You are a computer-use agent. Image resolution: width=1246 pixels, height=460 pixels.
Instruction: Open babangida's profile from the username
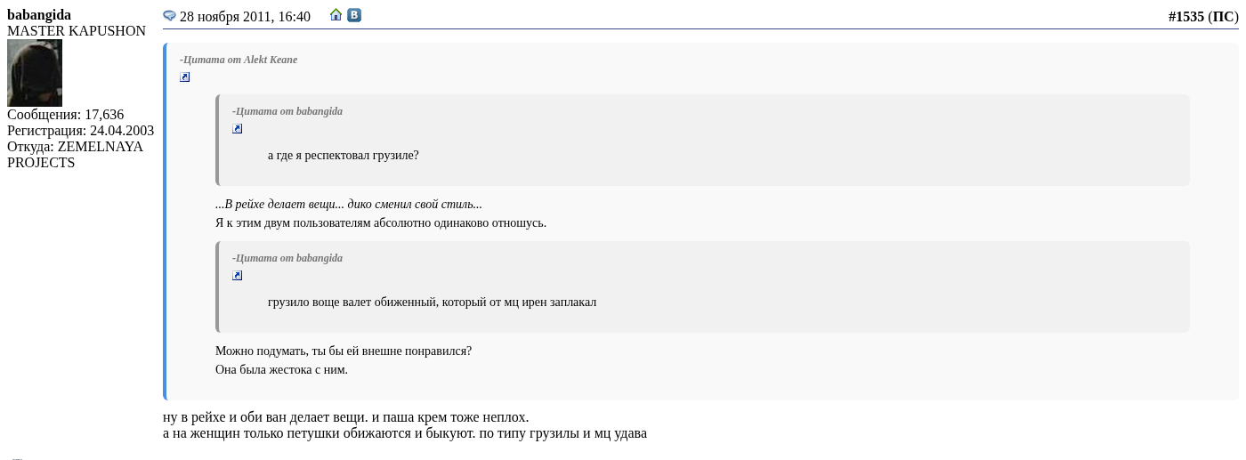click(39, 15)
